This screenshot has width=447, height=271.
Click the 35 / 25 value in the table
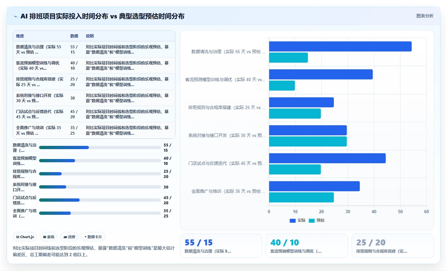74,130
